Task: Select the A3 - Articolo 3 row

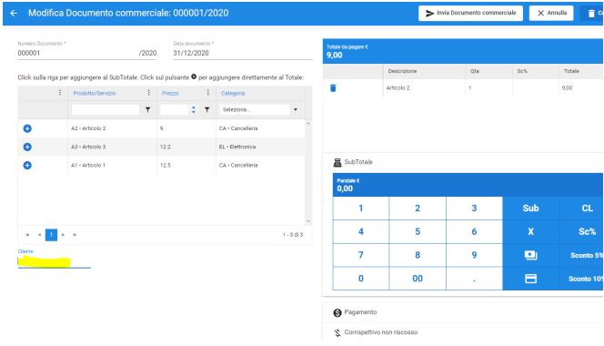Action: 161,147
